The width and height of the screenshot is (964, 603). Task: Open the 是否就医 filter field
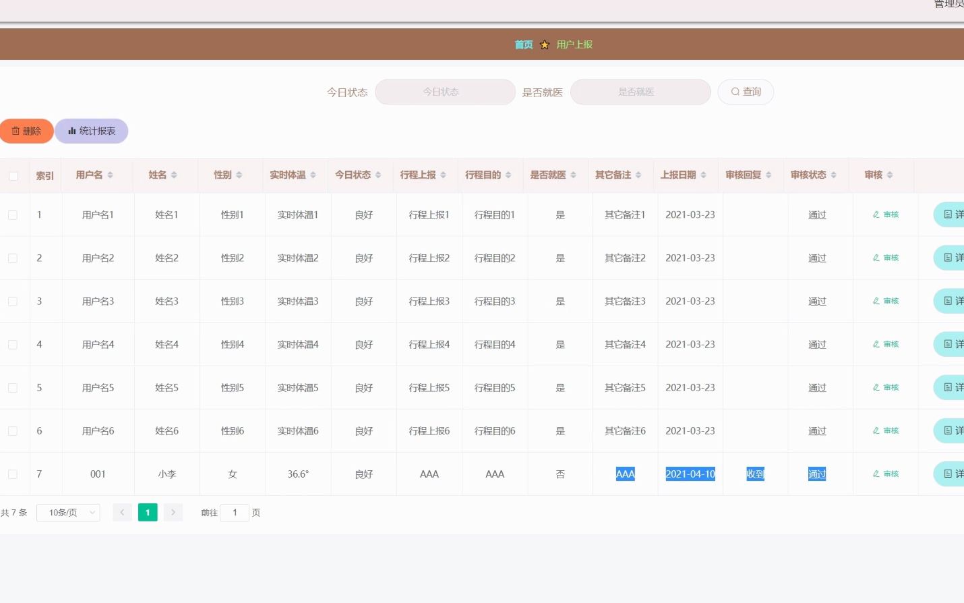pyautogui.click(x=640, y=92)
